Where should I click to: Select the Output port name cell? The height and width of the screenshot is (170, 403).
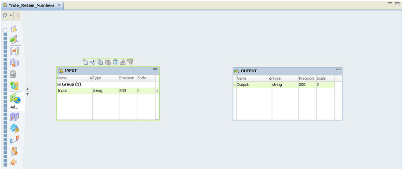coord(254,85)
